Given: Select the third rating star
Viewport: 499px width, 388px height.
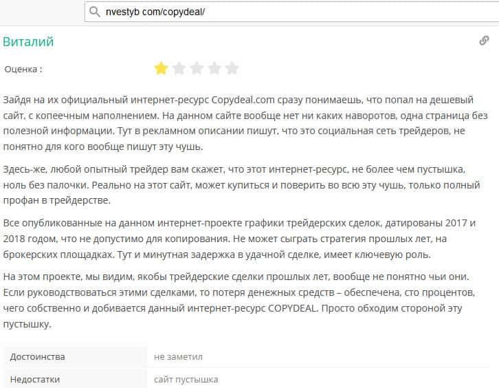Looking at the screenshot, I should tap(197, 68).
